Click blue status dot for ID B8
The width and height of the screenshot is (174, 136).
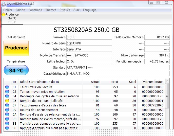point(7,123)
